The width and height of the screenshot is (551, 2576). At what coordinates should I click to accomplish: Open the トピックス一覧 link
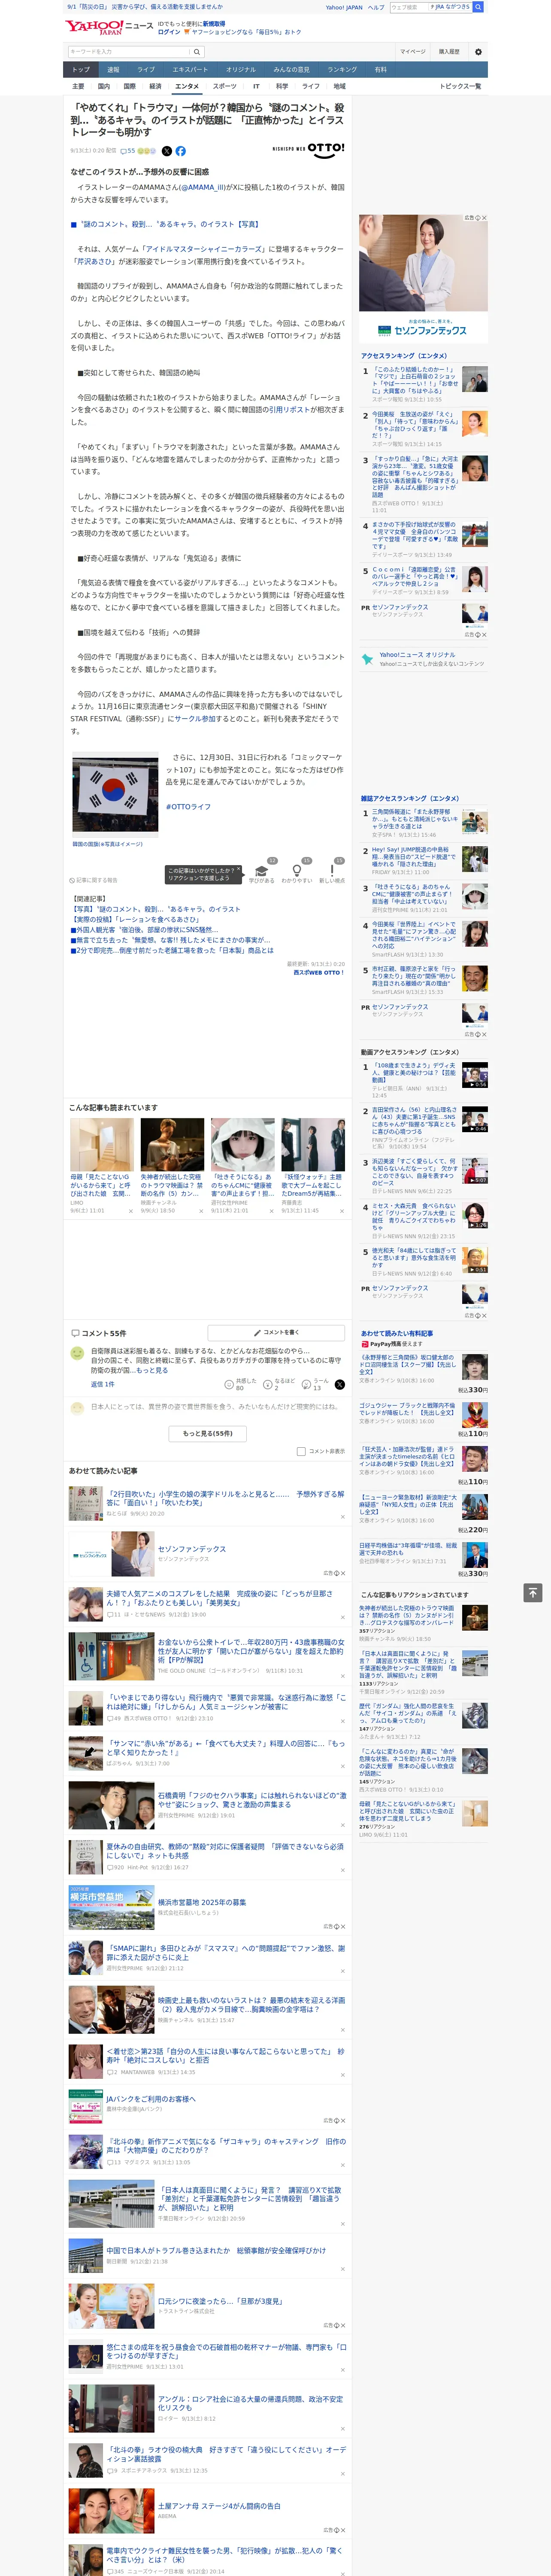[x=460, y=87]
